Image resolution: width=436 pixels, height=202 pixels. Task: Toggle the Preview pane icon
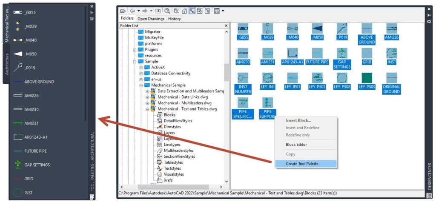point(199,11)
